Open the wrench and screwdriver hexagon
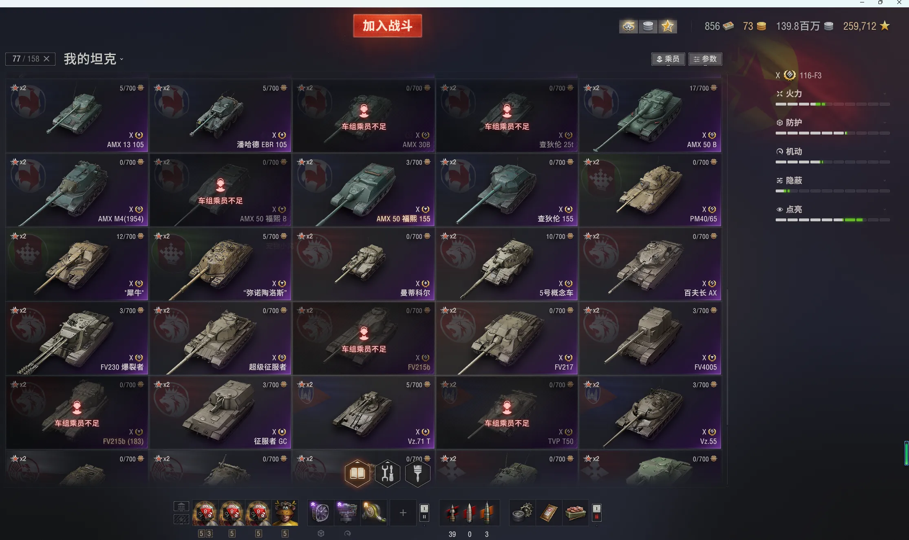The width and height of the screenshot is (909, 540). 387,473
